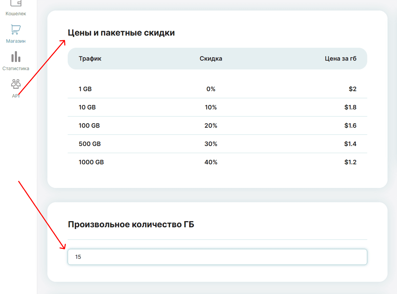Select the Магазин sidebar label
Screen dimensions: 397x294
pyautogui.click(x=16, y=41)
